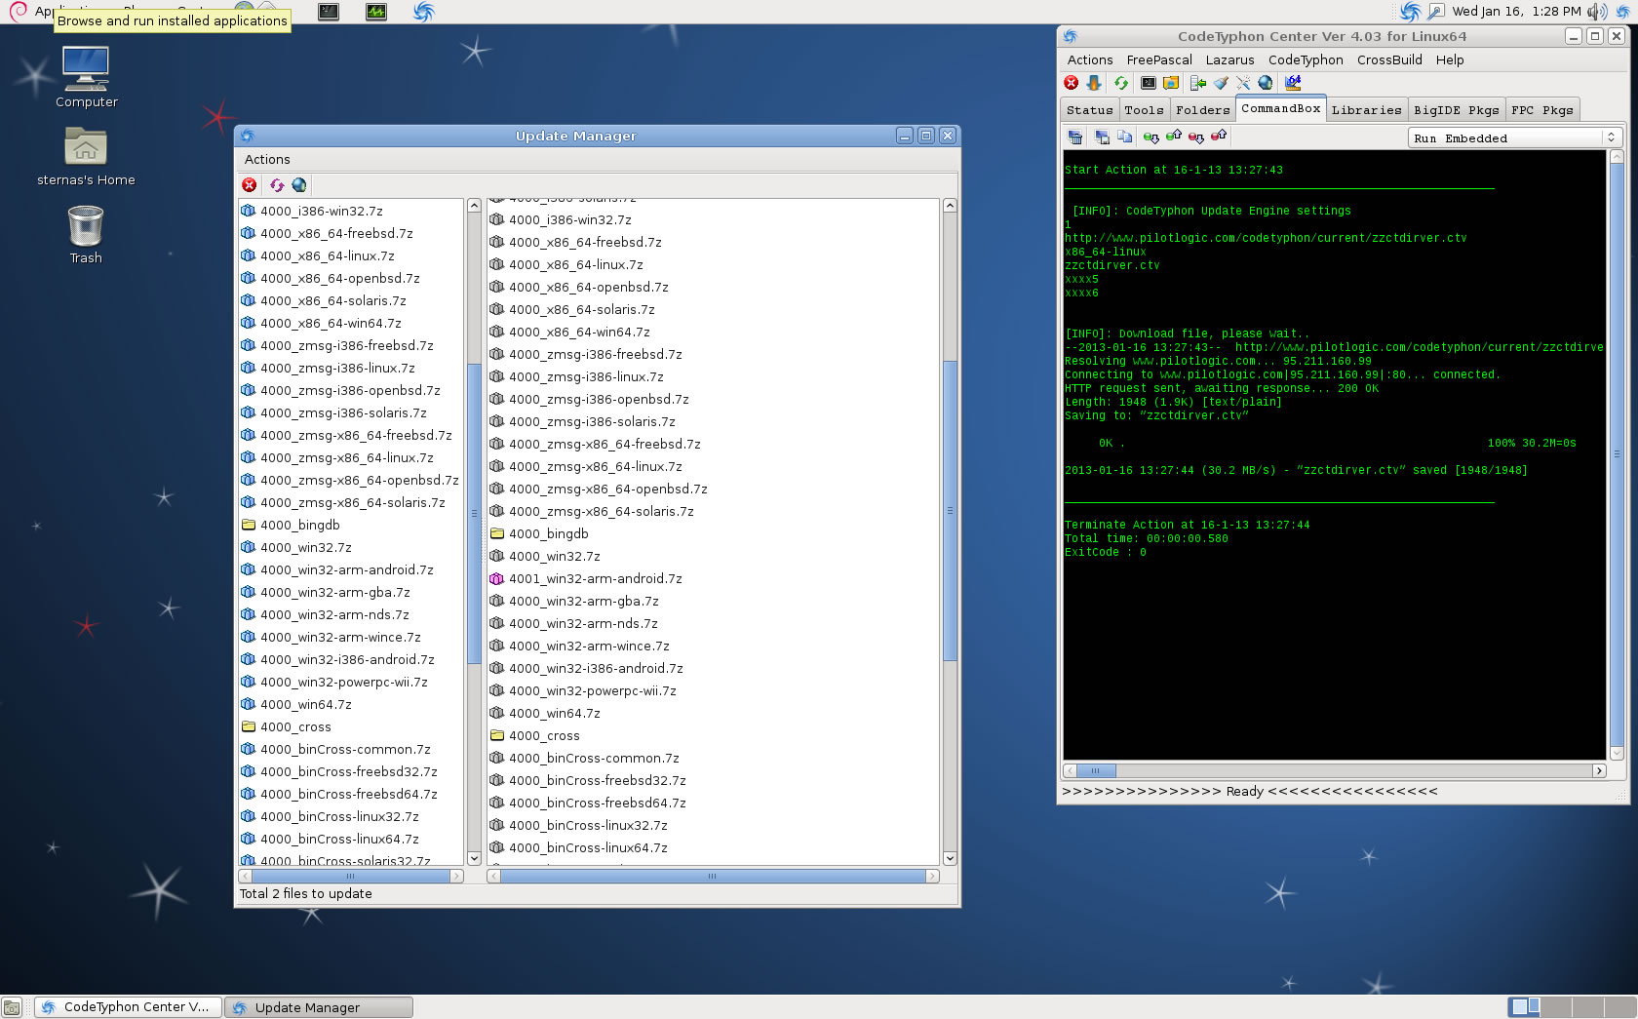The image size is (1638, 1019).
Task: Open Actions menu in CodeTyphon Center
Action: point(1090,59)
